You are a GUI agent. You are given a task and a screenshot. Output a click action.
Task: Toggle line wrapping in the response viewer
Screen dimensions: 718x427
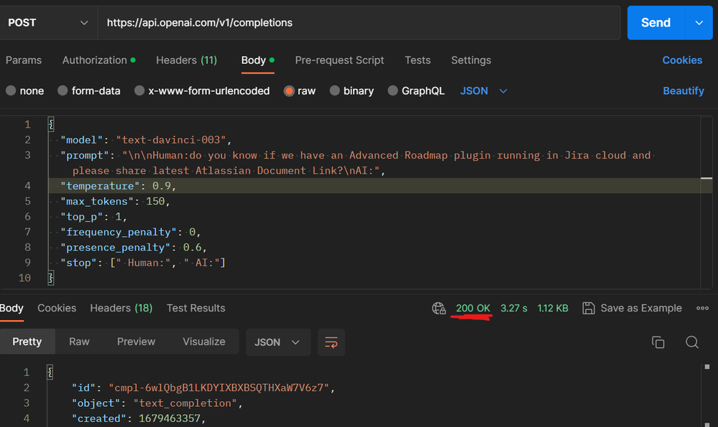pyautogui.click(x=331, y=342)
